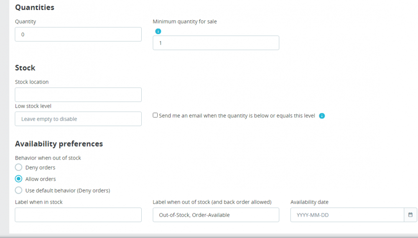The height and width of the screenshot is (238, 418).
Task: Click the Availability preferences heading
Action: click(59, 144)
